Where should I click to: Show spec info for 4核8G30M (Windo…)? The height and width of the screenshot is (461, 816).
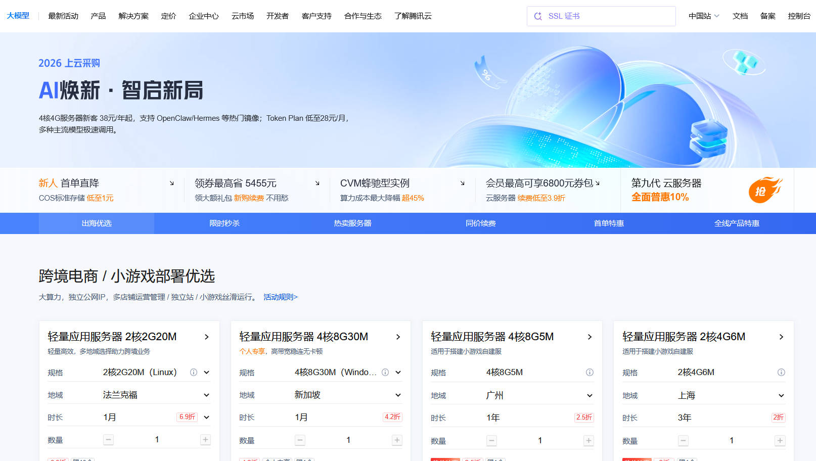[x=385, y=373]
